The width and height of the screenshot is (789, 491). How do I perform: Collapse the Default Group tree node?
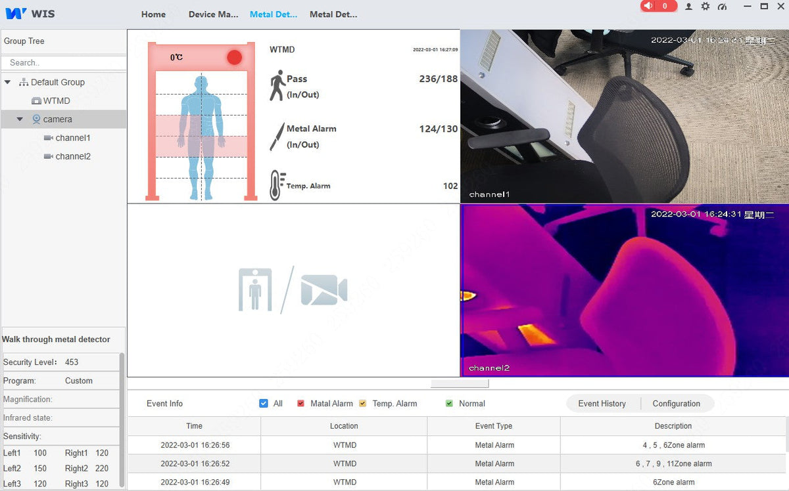(x=8, y=82)
